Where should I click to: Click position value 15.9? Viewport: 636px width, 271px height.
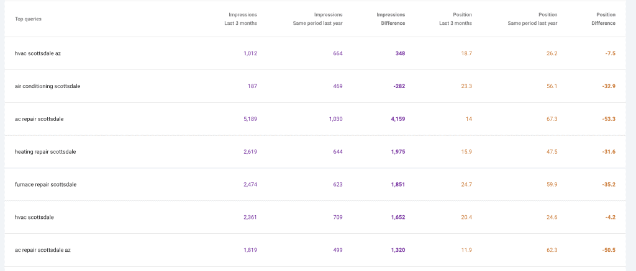(x=466, y=152)
